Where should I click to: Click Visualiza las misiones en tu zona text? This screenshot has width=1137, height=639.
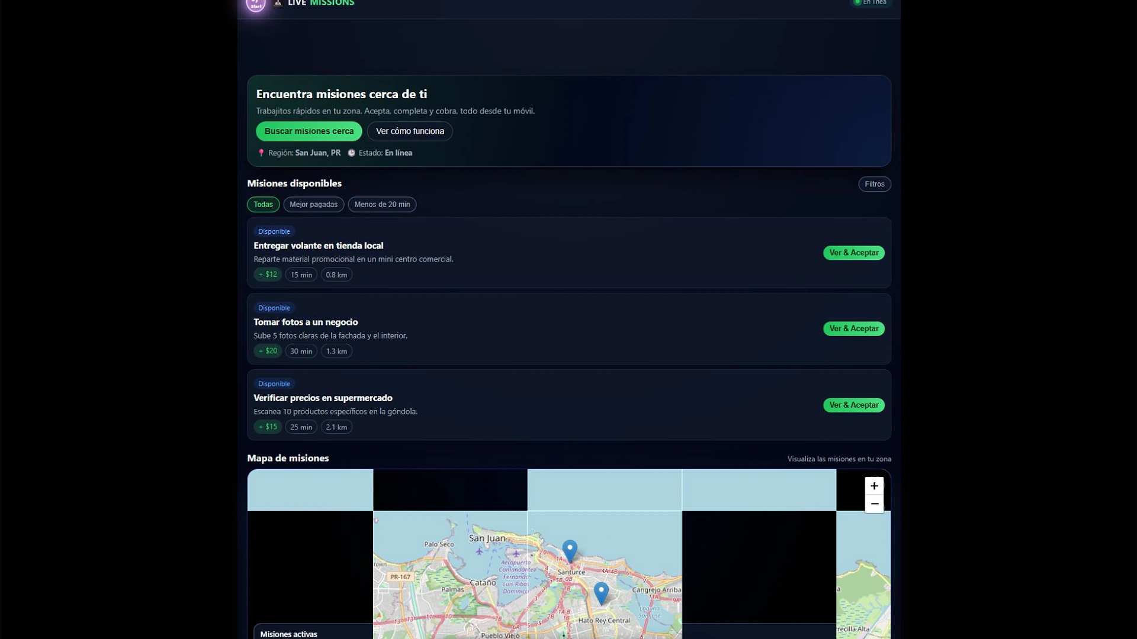pyautogui.click(x=839, y=459)
